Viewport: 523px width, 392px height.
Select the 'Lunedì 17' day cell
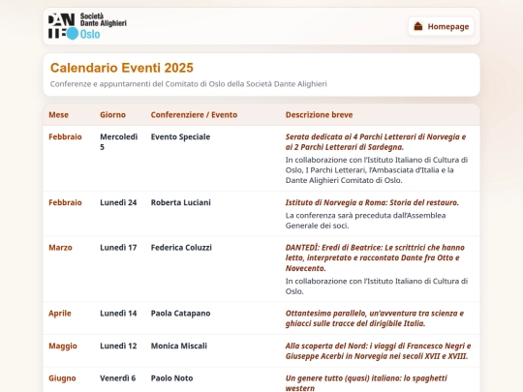point(118,248)
